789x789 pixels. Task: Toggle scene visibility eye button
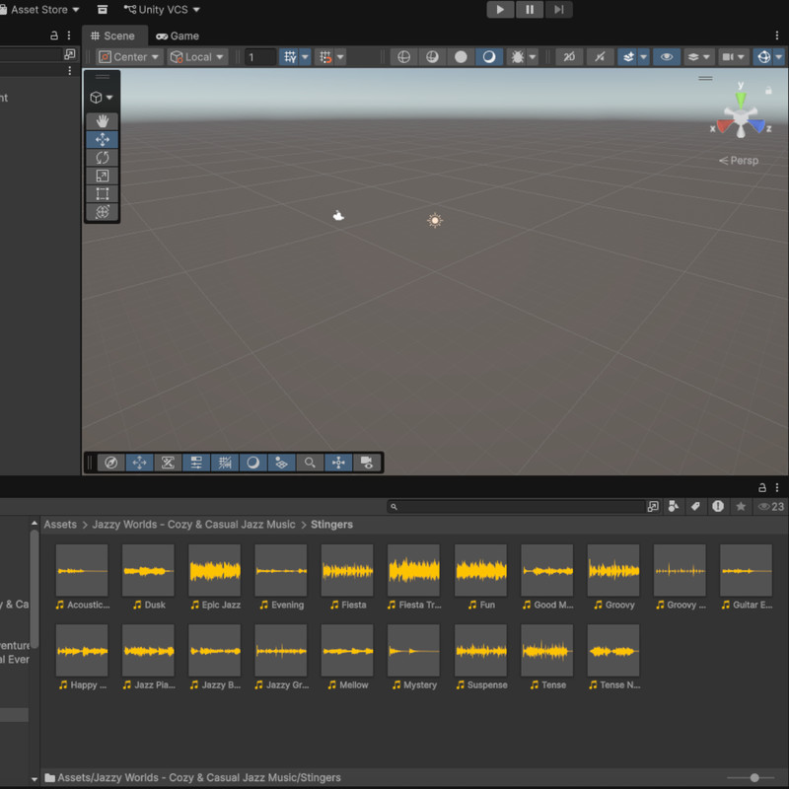click(667, 57)
